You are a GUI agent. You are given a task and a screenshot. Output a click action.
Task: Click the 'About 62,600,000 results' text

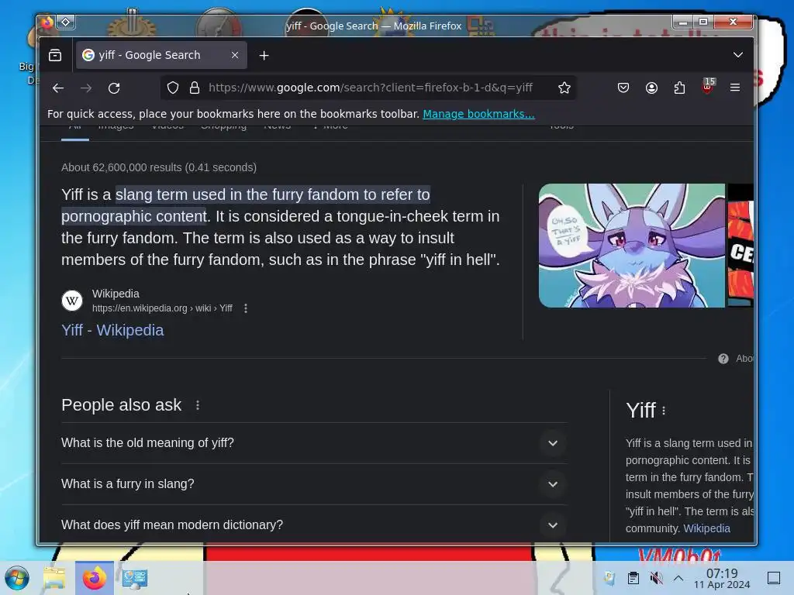[x=159, y=167]
